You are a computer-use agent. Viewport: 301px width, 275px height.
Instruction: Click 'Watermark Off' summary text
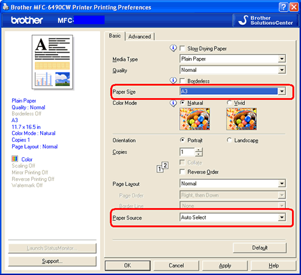tap(27, 185)
